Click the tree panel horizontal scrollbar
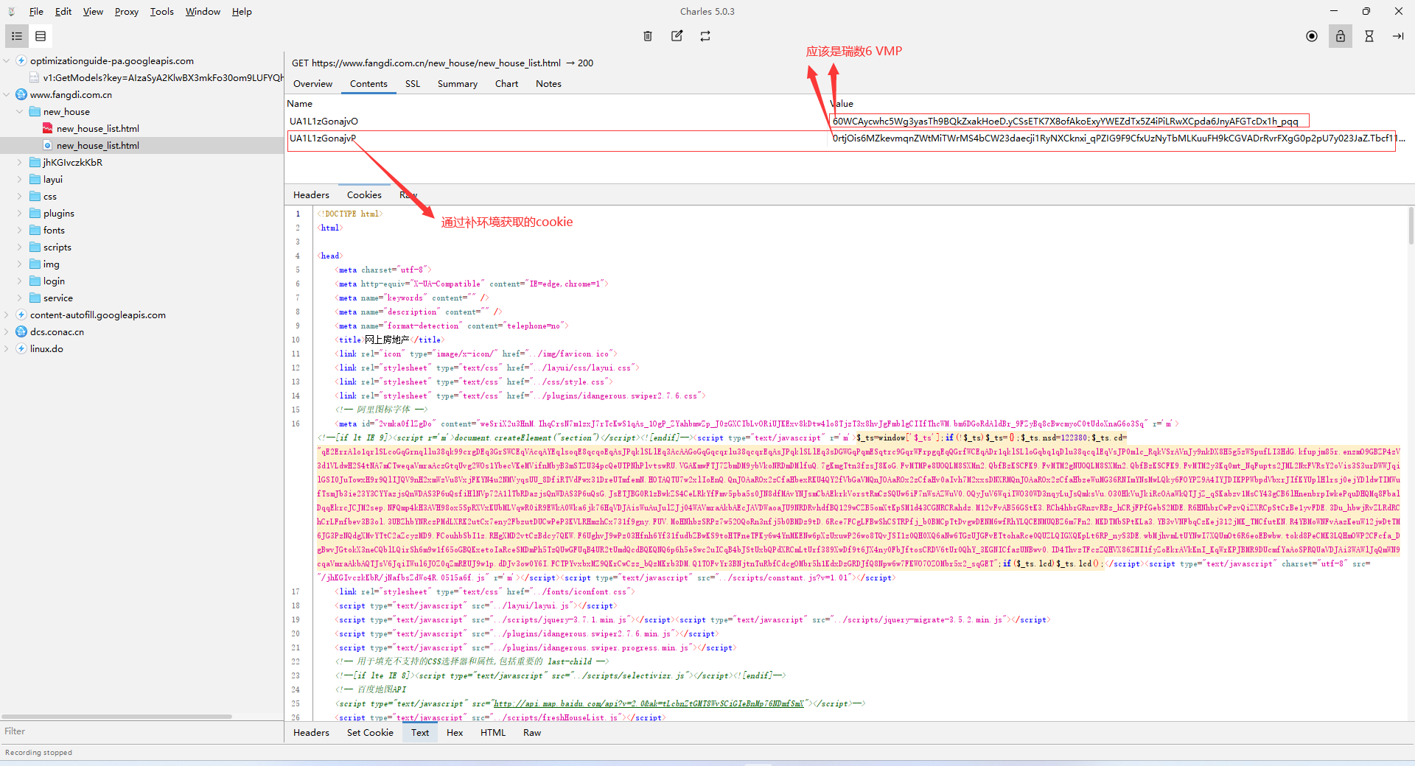Image resolution: width=1415 pixels, height=766 pixels. tap(117, 716)
